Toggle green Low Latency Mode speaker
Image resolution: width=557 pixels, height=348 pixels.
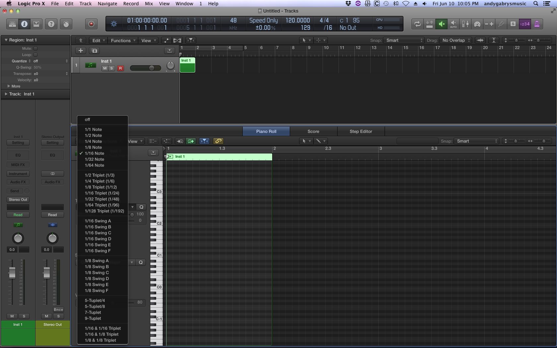[x=441, y=24]
